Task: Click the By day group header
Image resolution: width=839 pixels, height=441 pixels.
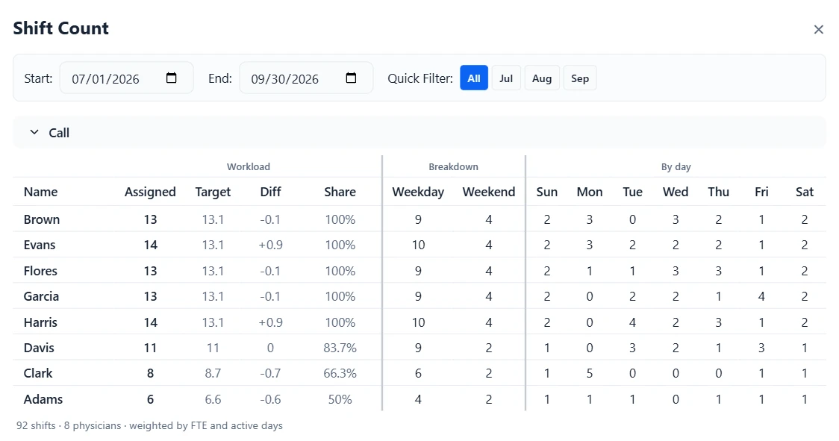Action: [676, 166]
